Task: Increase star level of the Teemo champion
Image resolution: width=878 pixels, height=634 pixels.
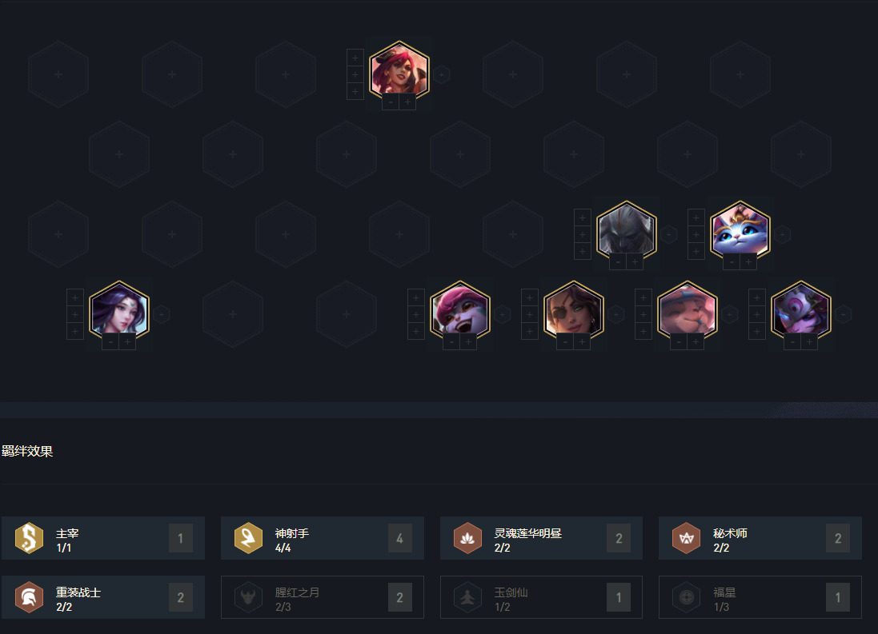Action: tap(696, 342)
